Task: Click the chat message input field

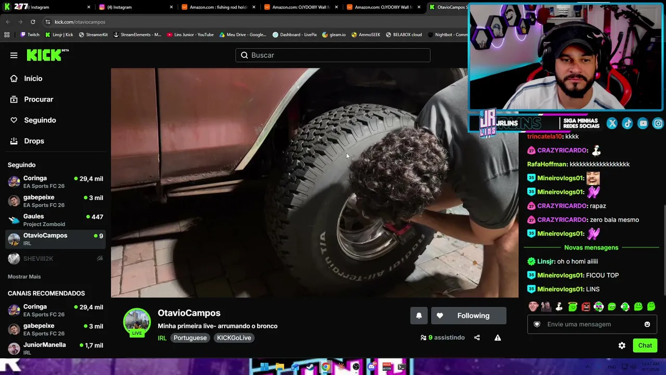Action: (592, 324)
